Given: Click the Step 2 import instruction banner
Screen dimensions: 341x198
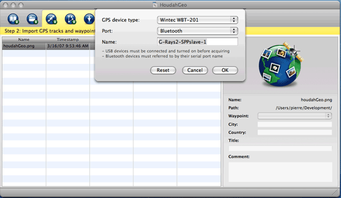Looking at the screenshot, I should point(50,31).
